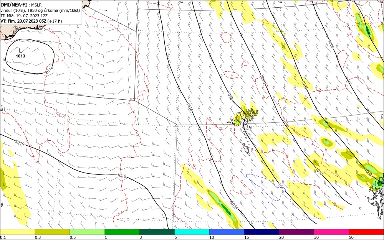Select the dark green 3 mm legend swatch

(x=157, y=232)
